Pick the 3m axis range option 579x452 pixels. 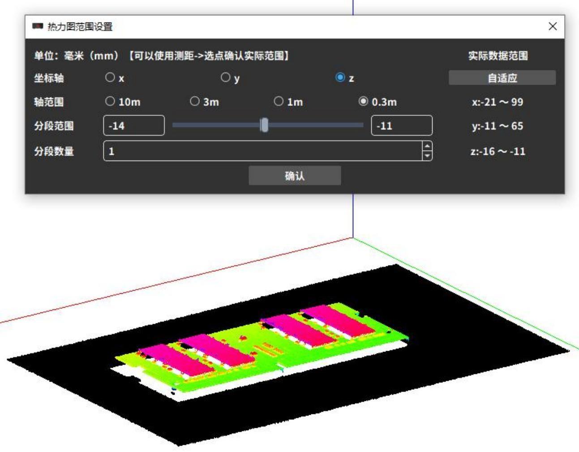(195, 101)
